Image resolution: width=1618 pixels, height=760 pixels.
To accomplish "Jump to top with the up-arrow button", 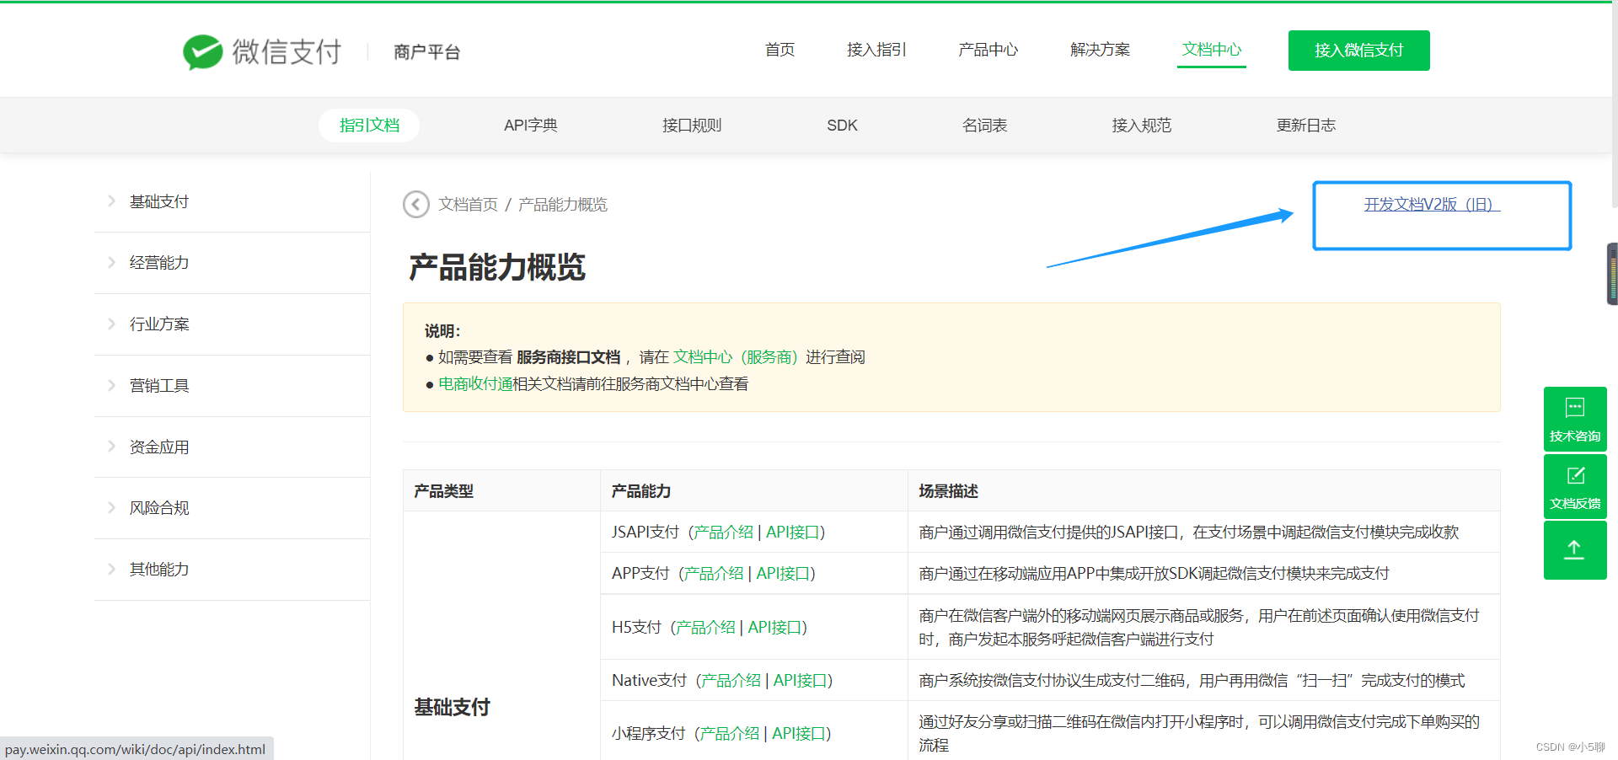I will point(1575,550).
